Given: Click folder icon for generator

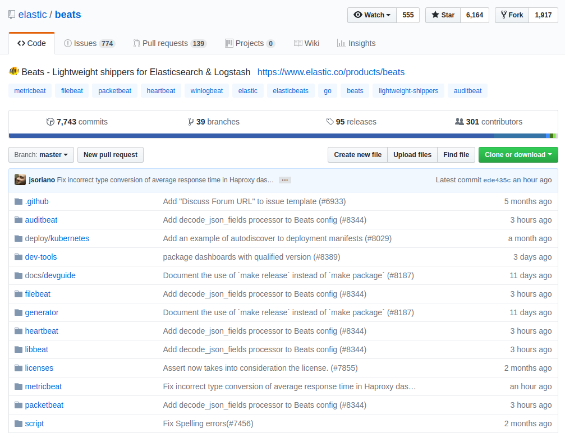Looking at the screenshot, I should click(19, 312).
